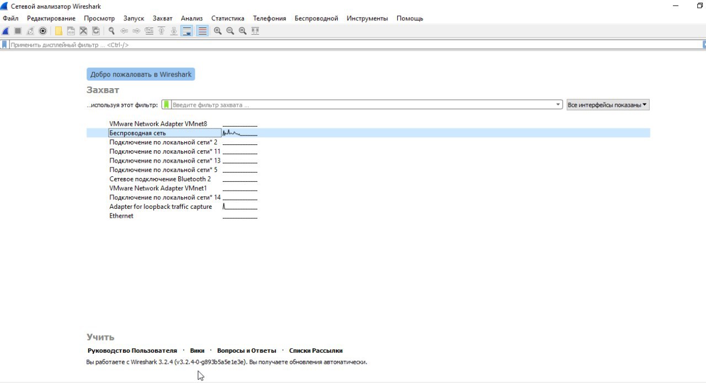Go forward in packet history

click(136, 31)
